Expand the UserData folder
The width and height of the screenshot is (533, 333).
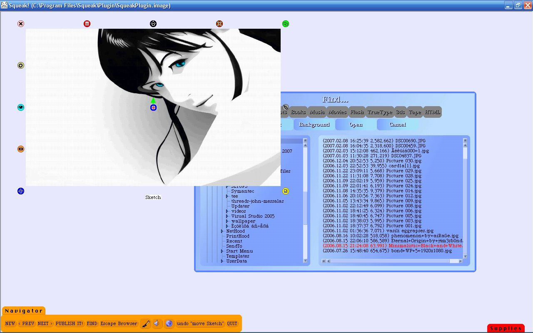point(222,261)
